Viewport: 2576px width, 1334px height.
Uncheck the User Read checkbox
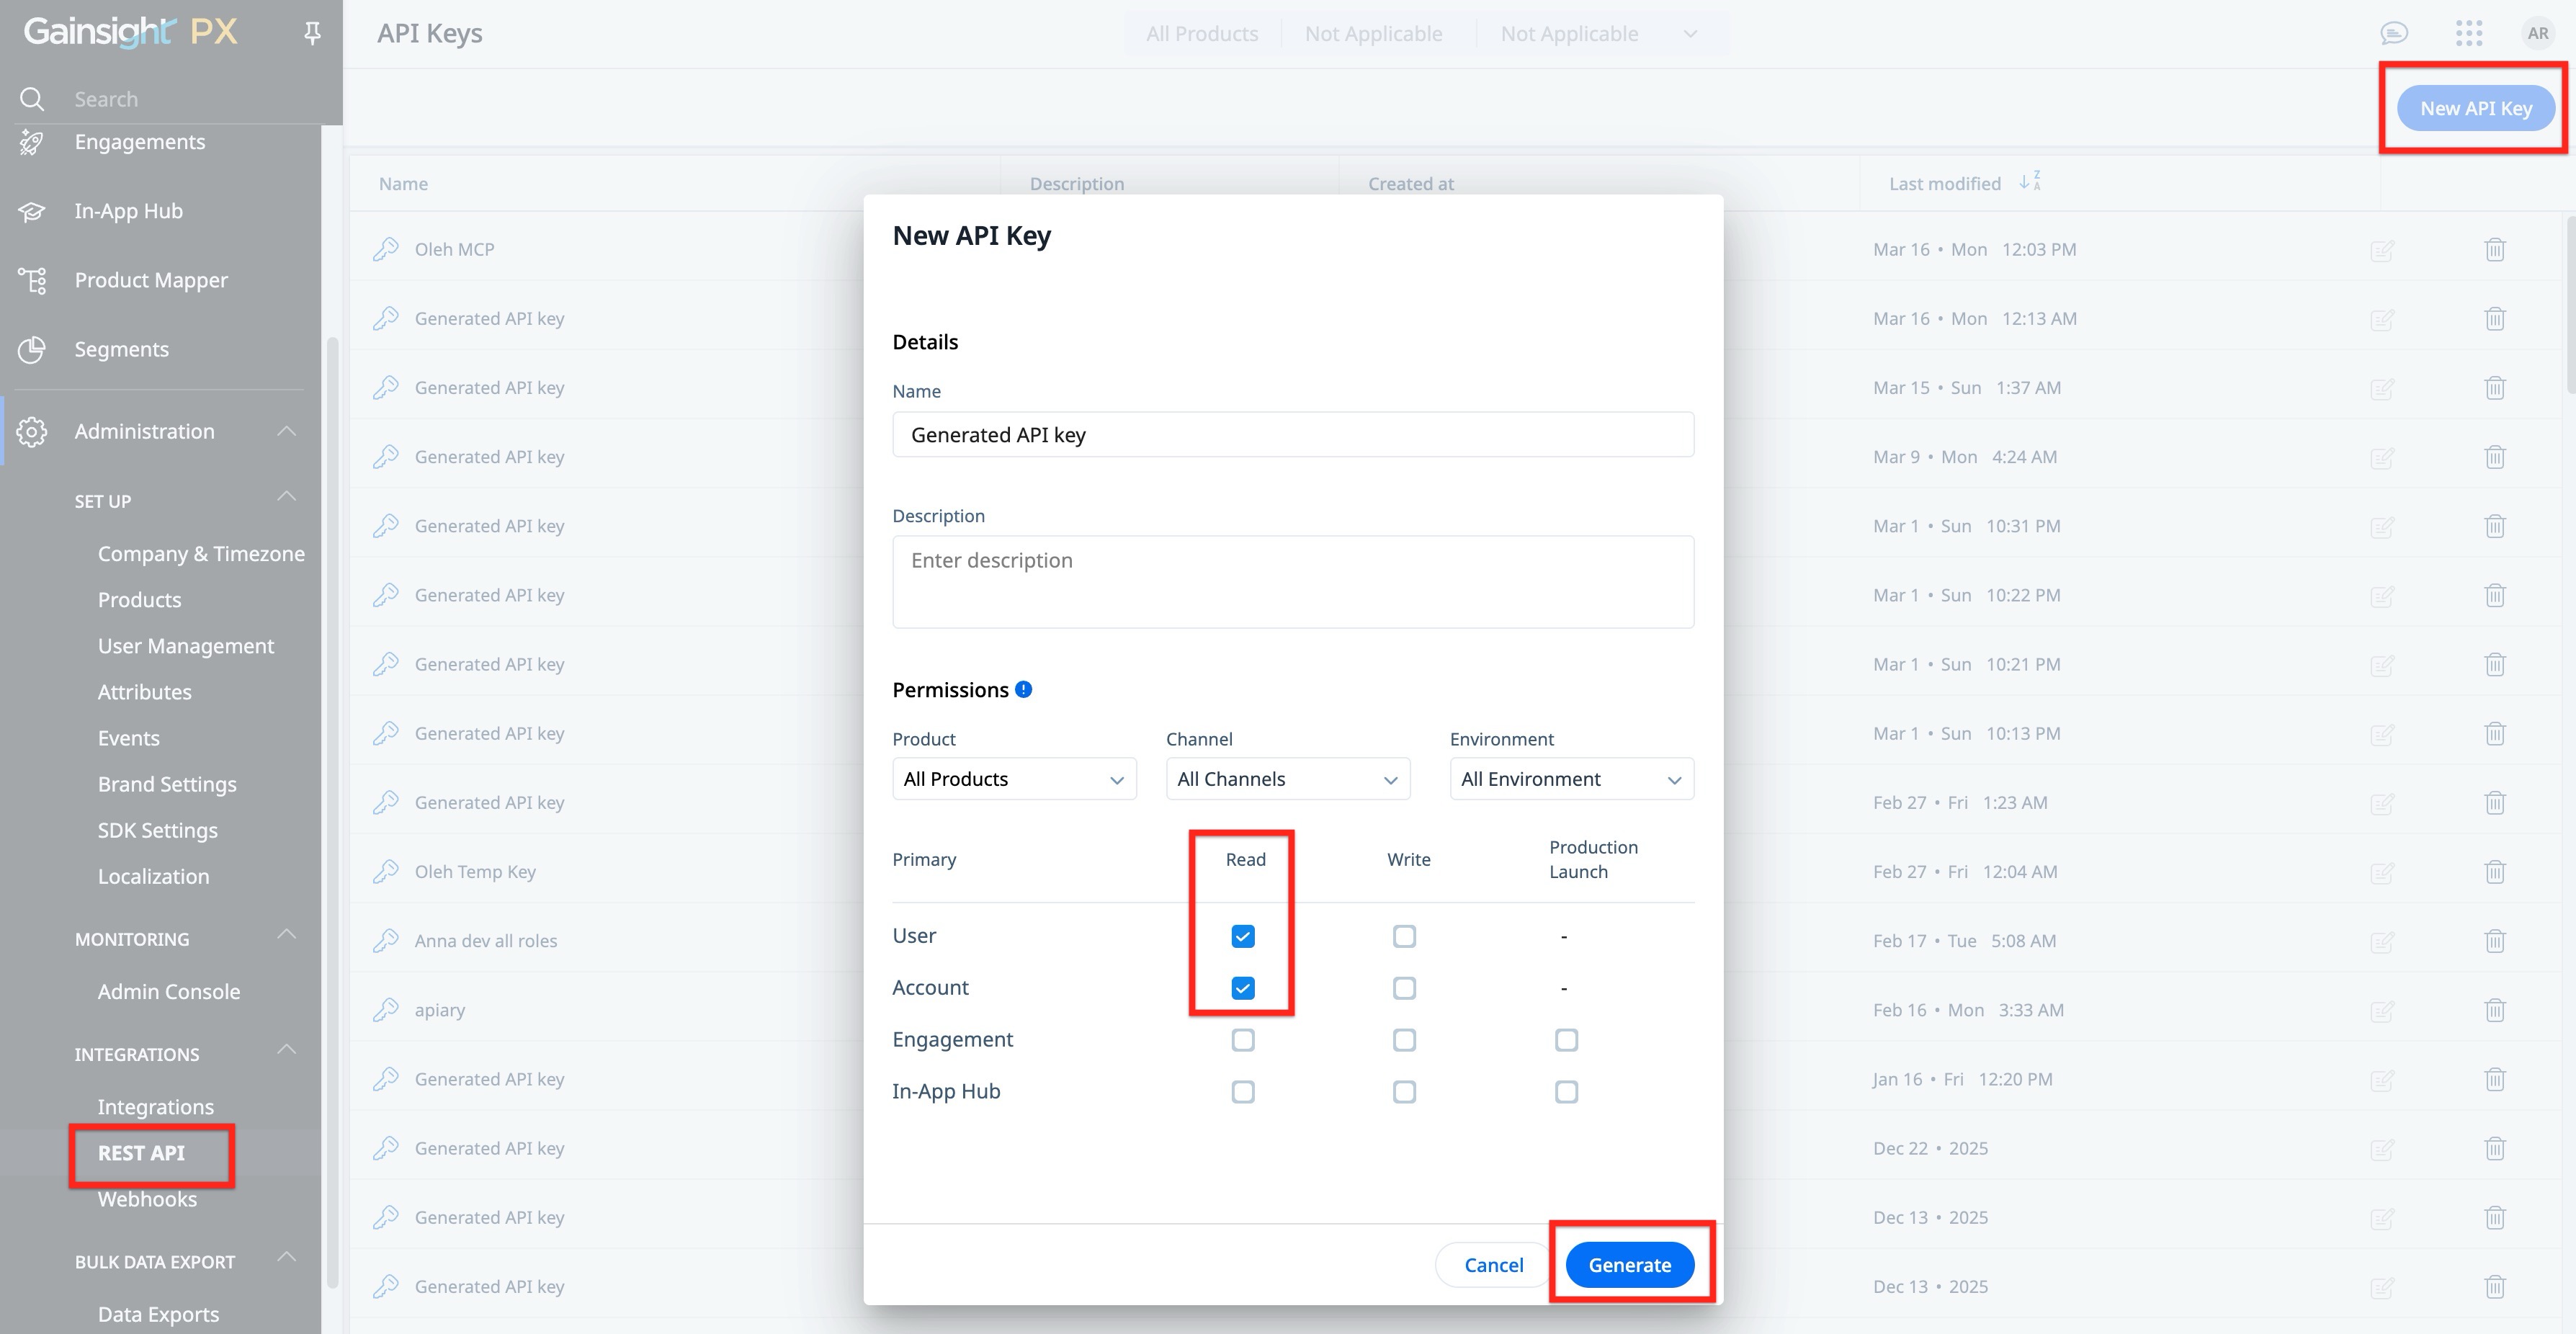point(1242,936)
